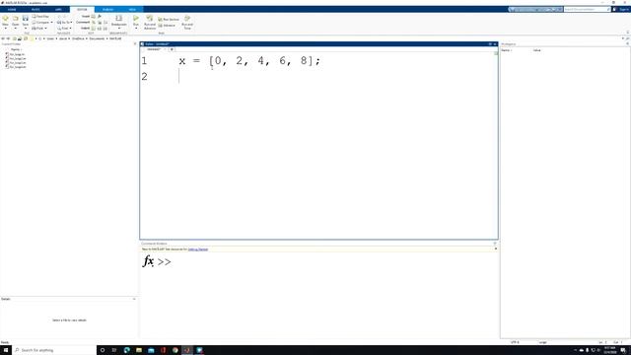The width and height of the screenshot is (631, 355).
Task: Click line 1 of the editor code
Action: pyautogui.click(x=249, y=61)
